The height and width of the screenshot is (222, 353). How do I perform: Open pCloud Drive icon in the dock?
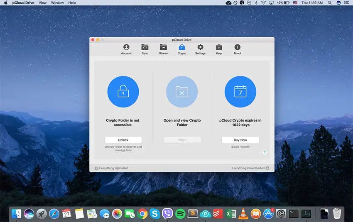[205, 214]
